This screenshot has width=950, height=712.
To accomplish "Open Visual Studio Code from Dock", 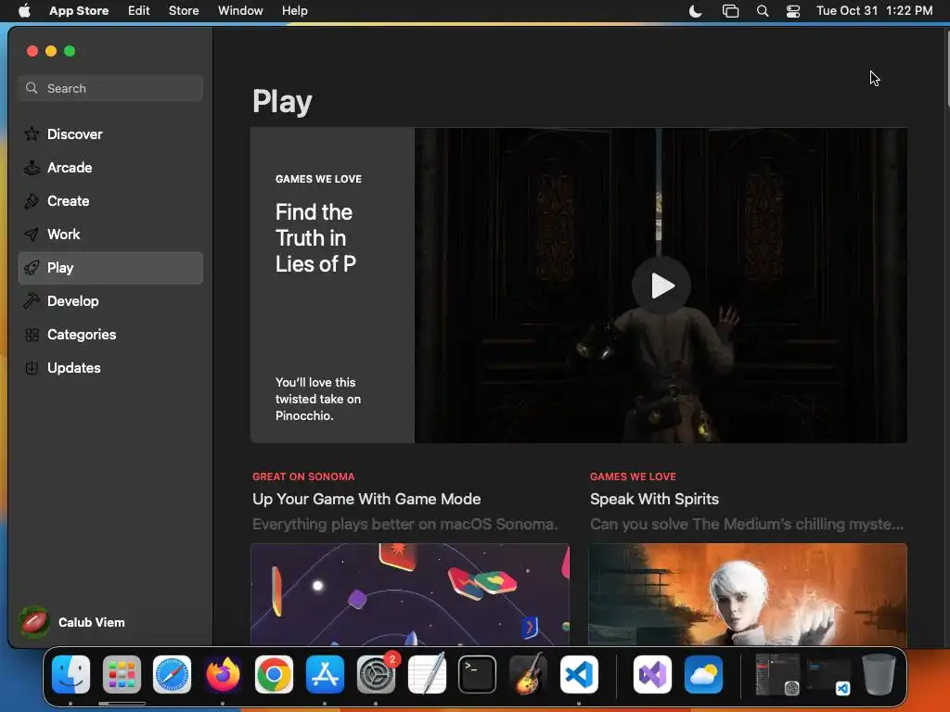I will point(579,674).
